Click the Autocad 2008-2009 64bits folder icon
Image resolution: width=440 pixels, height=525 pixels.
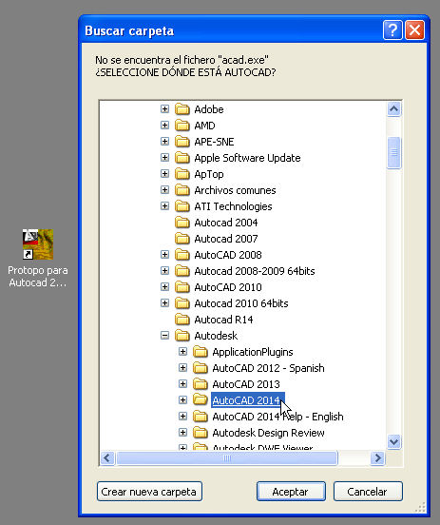[x=182, y=270]
